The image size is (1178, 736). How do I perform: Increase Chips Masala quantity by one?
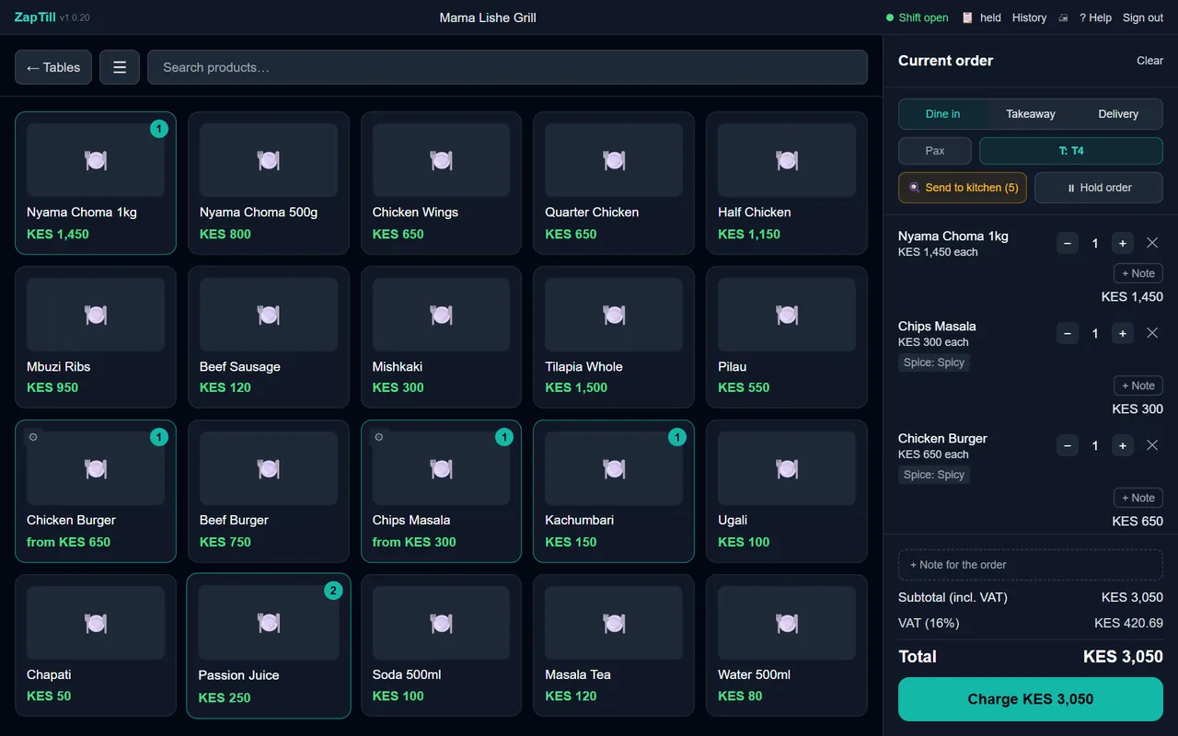pyautogui.click(x=1122, y=333)
